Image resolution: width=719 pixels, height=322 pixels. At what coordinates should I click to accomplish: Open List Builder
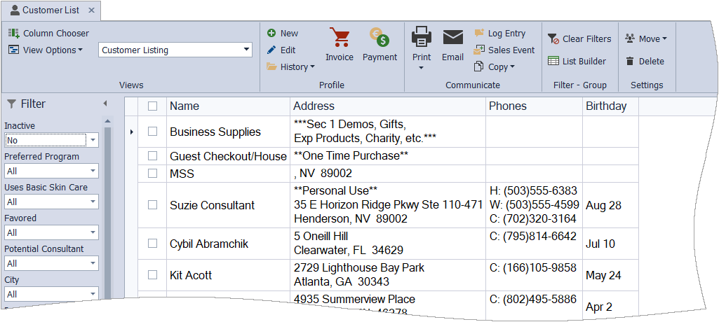(577, 61)
